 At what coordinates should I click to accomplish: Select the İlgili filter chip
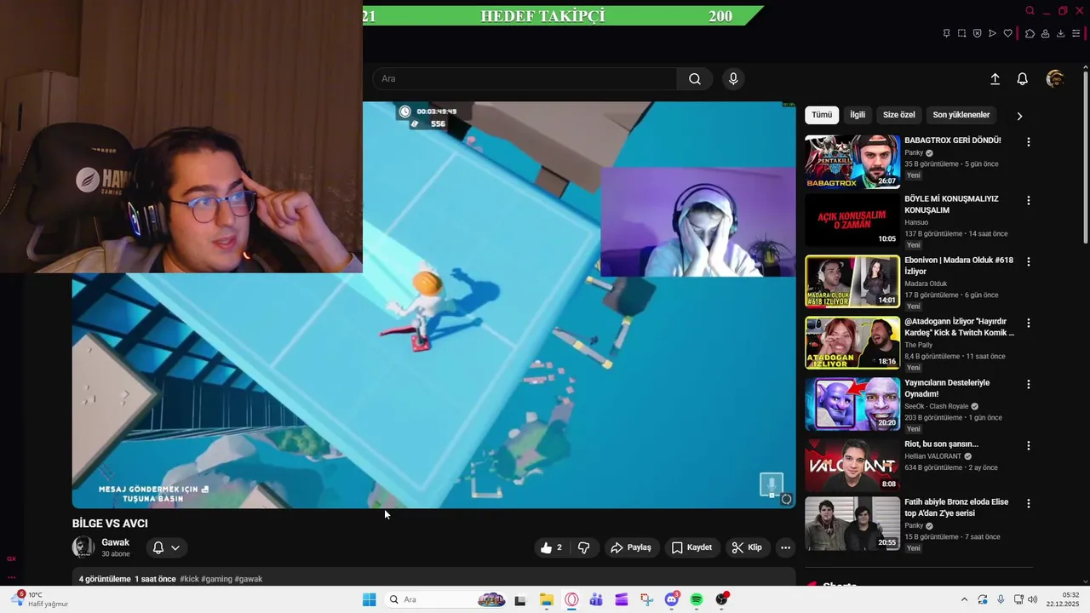pos(858,115)
